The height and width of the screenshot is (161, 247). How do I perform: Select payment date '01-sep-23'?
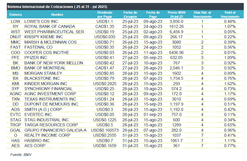[x=153, y=115]
